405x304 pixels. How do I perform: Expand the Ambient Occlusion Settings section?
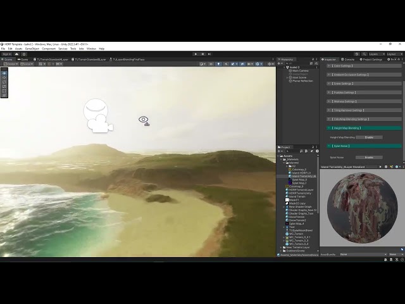pos(364,75)
